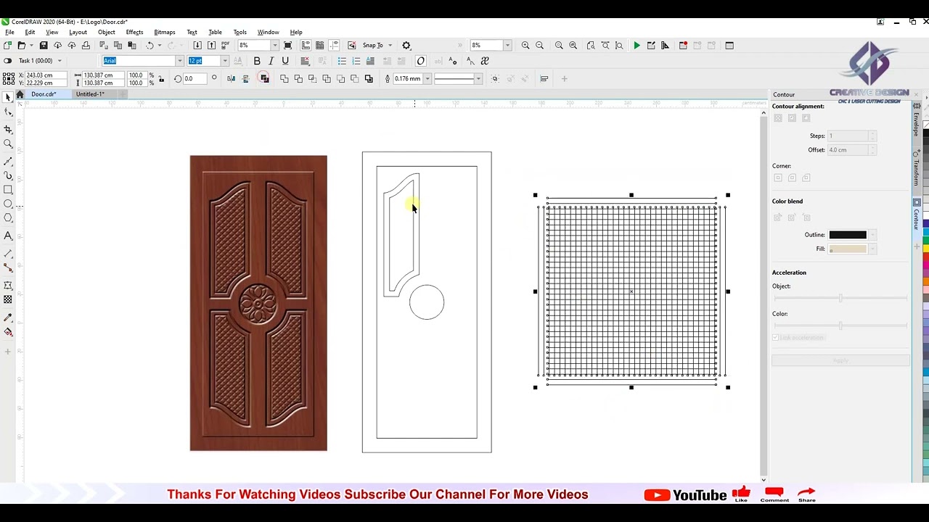Toggle bulleted list formatting
The image size is (929, 522).
342,61
